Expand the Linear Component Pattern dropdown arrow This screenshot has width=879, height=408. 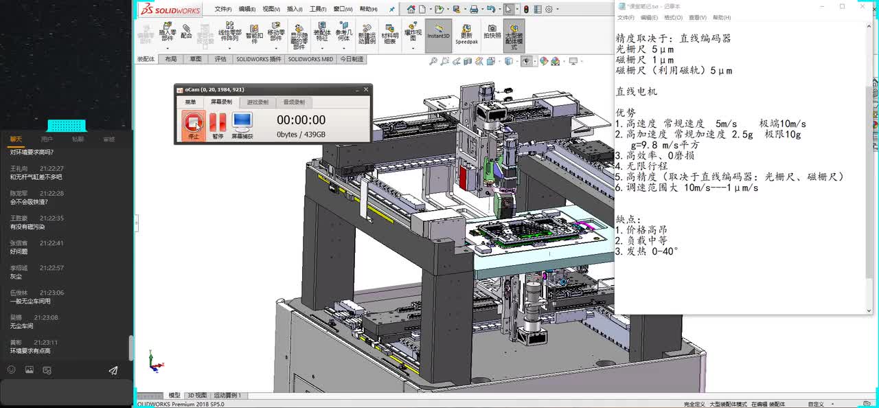(x=230, y=49)
